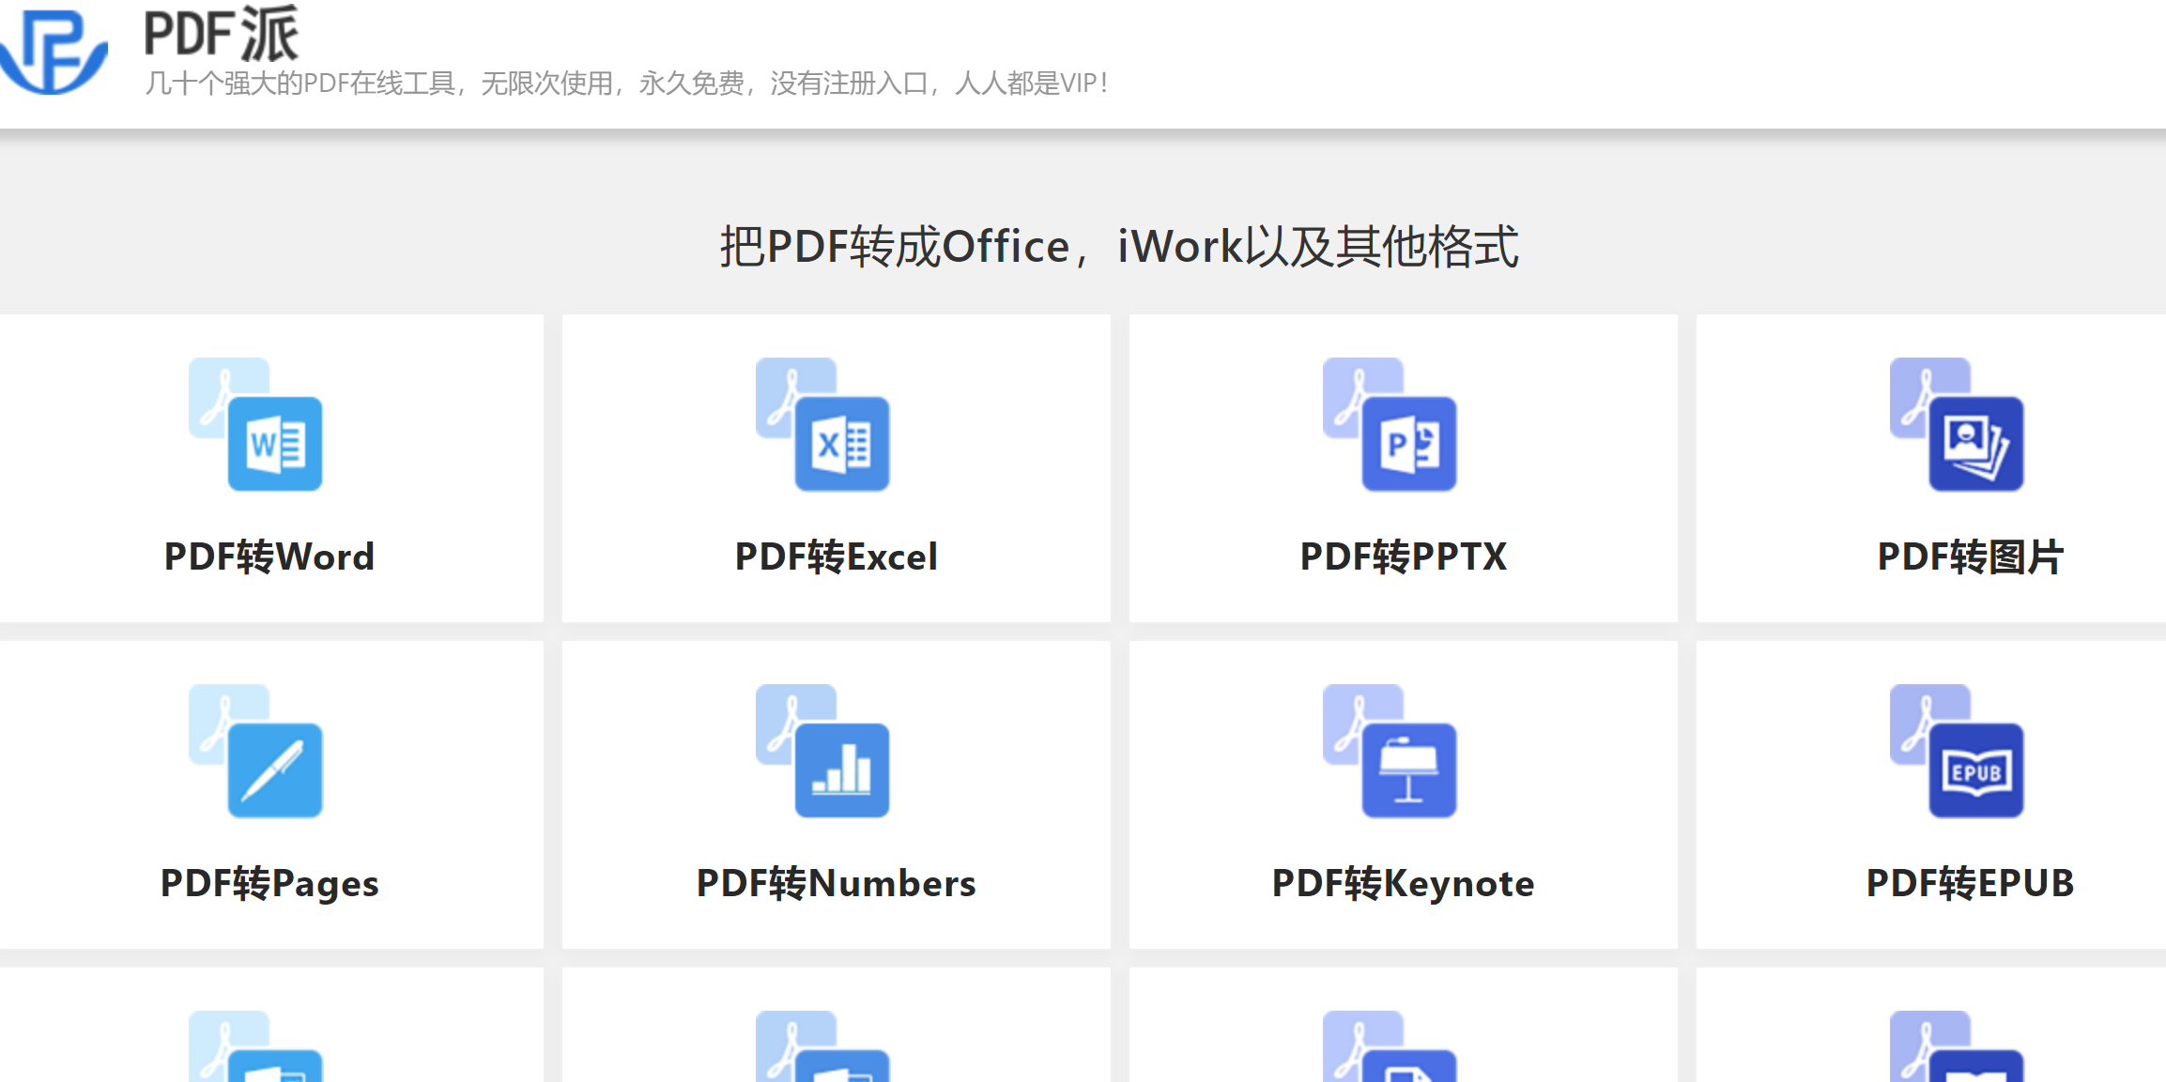The height and width of the screenshot is (1082, 2166).
Task: Click the PDF转Word label
Action: click(269, 556)
